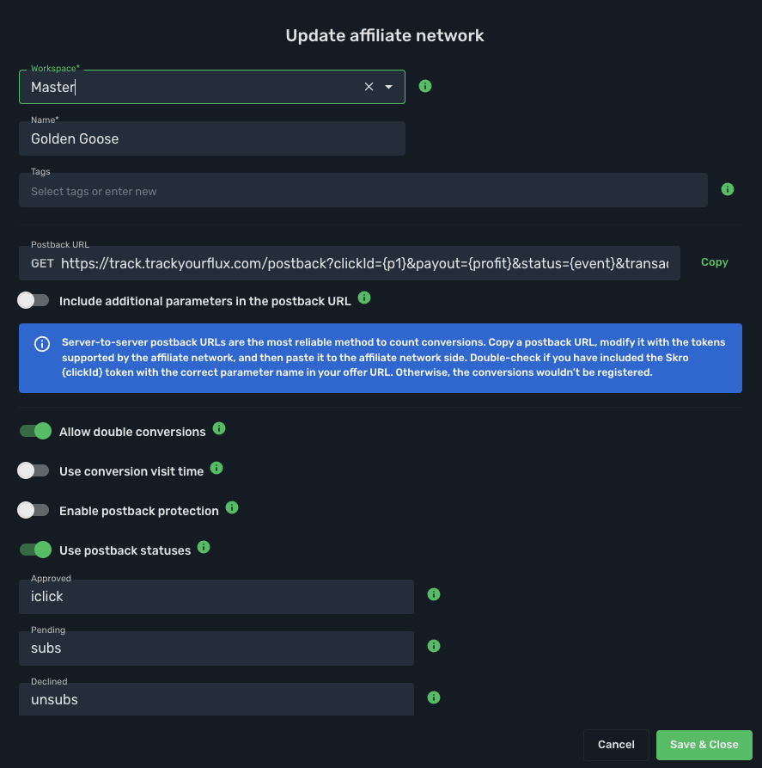This screenshot has height=768, width=762.
Task: Cancel the affiliate network update
Action: (x=616, y=745)
